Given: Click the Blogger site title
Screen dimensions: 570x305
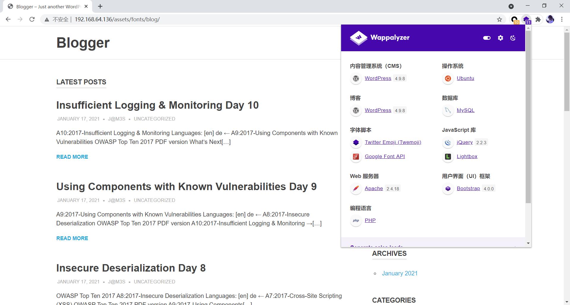Looking at the screenshot, I should pos(83,43).
